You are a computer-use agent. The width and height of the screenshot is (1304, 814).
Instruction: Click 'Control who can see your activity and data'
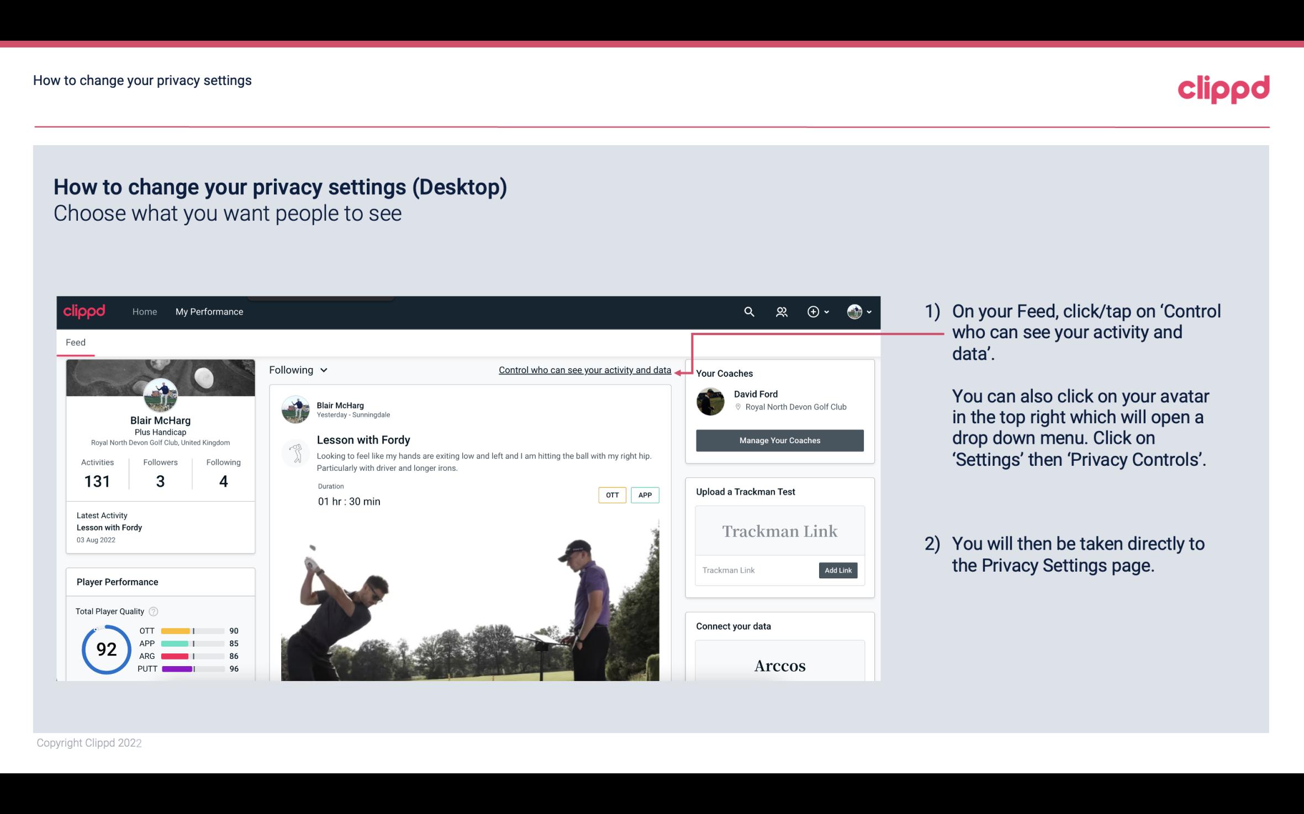584,370
